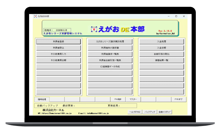Image resolution: width=220 pixels, height=130 pixels.
Task: Switch to マスター tab
Action: [x=133, y=99]
